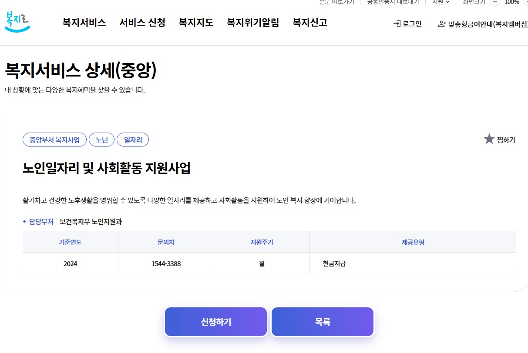Click the 복지로 logo icon
528x353 pixels.
pyautogui.click(x=17, y=22)
